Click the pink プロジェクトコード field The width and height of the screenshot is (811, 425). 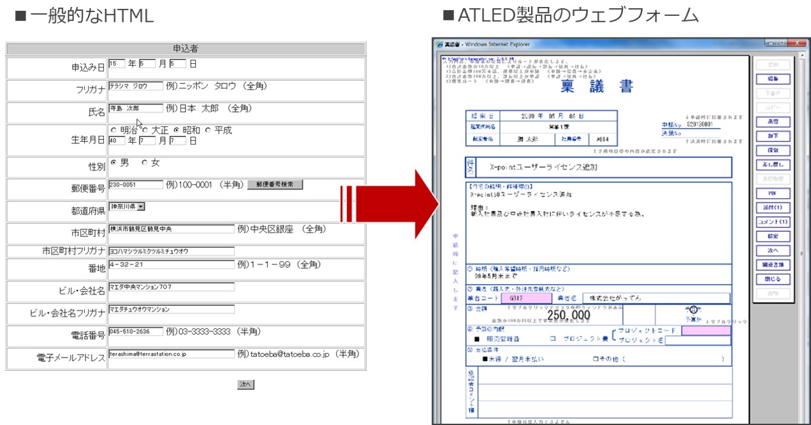(705, 331)
